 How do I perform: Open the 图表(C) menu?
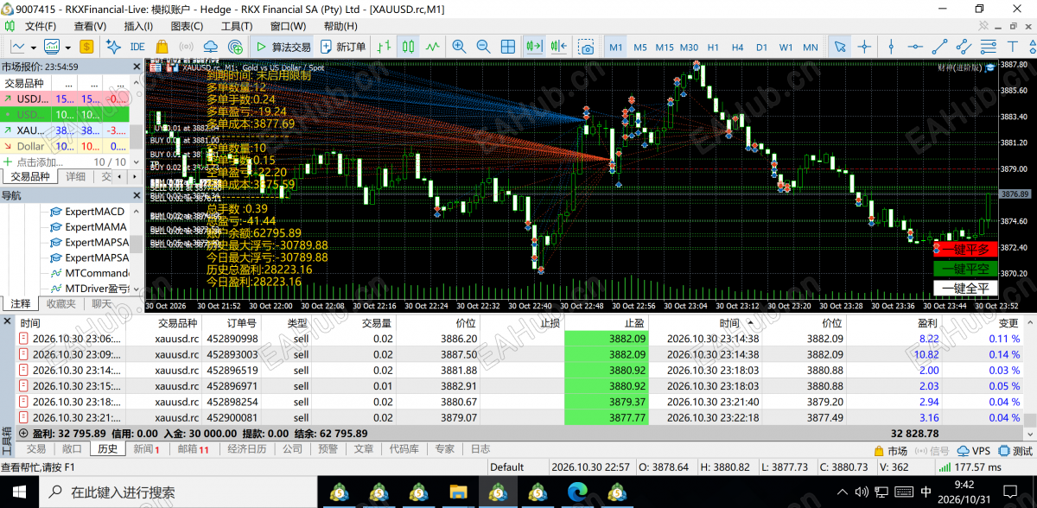point(187,26)
